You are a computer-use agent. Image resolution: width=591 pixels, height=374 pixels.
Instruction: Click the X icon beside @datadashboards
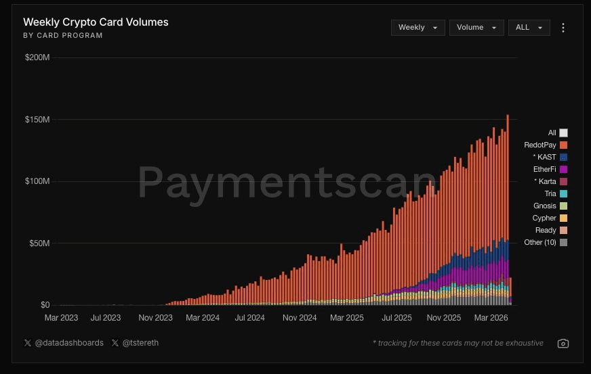pos(27,343)
